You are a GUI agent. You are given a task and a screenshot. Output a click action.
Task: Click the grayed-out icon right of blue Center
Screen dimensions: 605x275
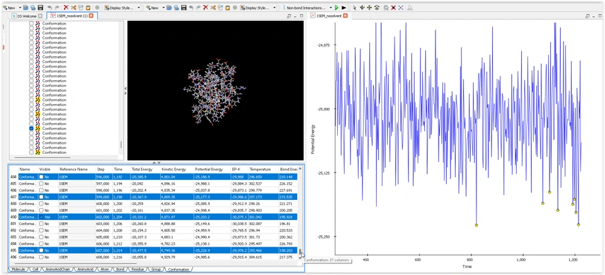(x=410, y=8)
